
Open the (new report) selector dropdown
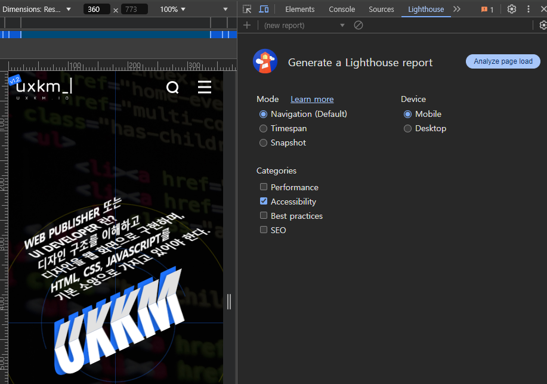[x=304, y=25]
